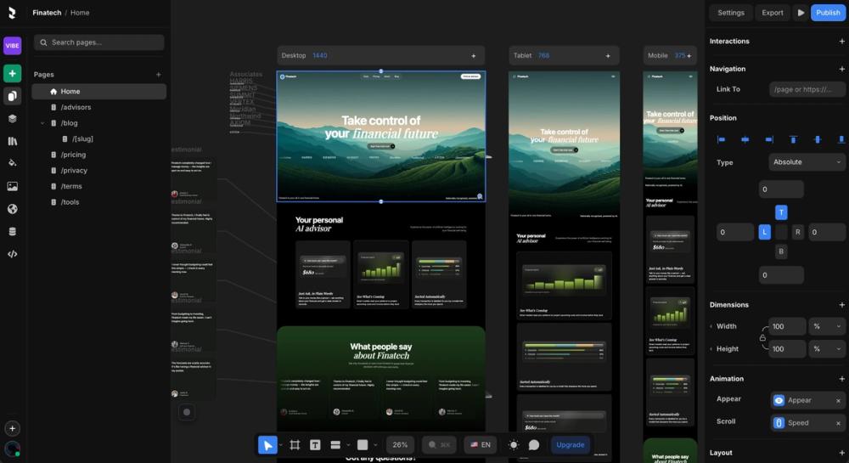This screenshot has height=463, width=849.
Task: Add a dimension with the plus
Action: (x=841, y=305)
